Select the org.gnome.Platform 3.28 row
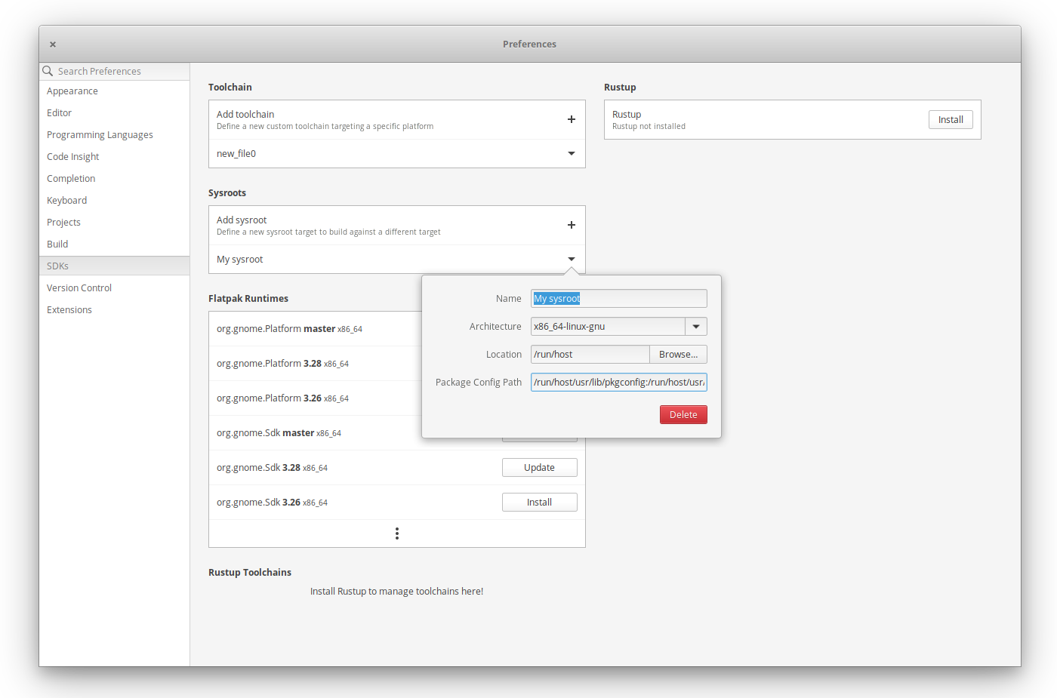The image size is (1057, 698). pos(315,364)
